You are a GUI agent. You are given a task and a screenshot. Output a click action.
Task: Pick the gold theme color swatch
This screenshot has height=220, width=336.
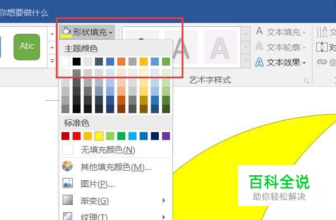[x=144, y=62]
